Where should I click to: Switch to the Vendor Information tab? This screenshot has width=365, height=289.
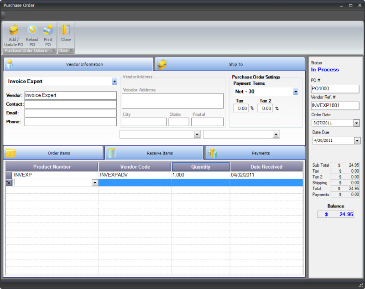point(78,64)
